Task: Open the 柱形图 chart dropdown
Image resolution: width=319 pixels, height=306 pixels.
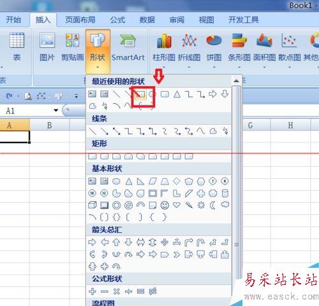Action: [x=164, y=51]
